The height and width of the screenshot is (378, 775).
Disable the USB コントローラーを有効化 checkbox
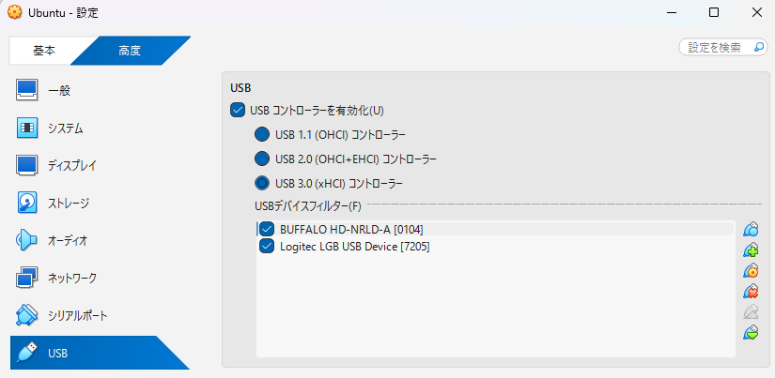(238, 111)
